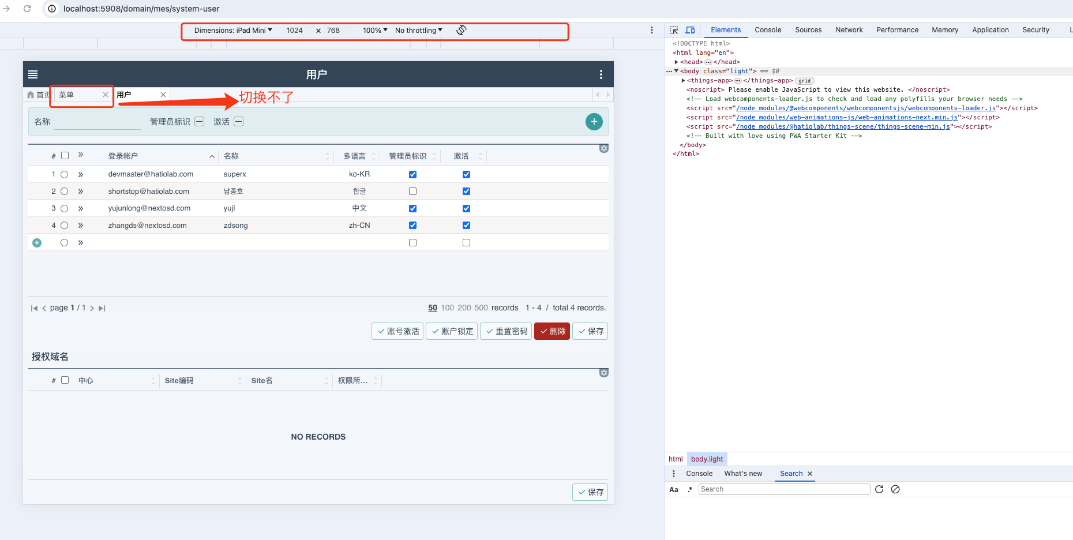
Task: Go to the previous page
Action: pyautogui.click(x=44, y=308)
